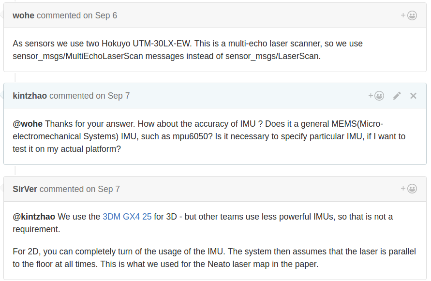The image size is (431, 281).
Task: Click the @wohe mention in kintzhao's comment
Action: [28, 124]
